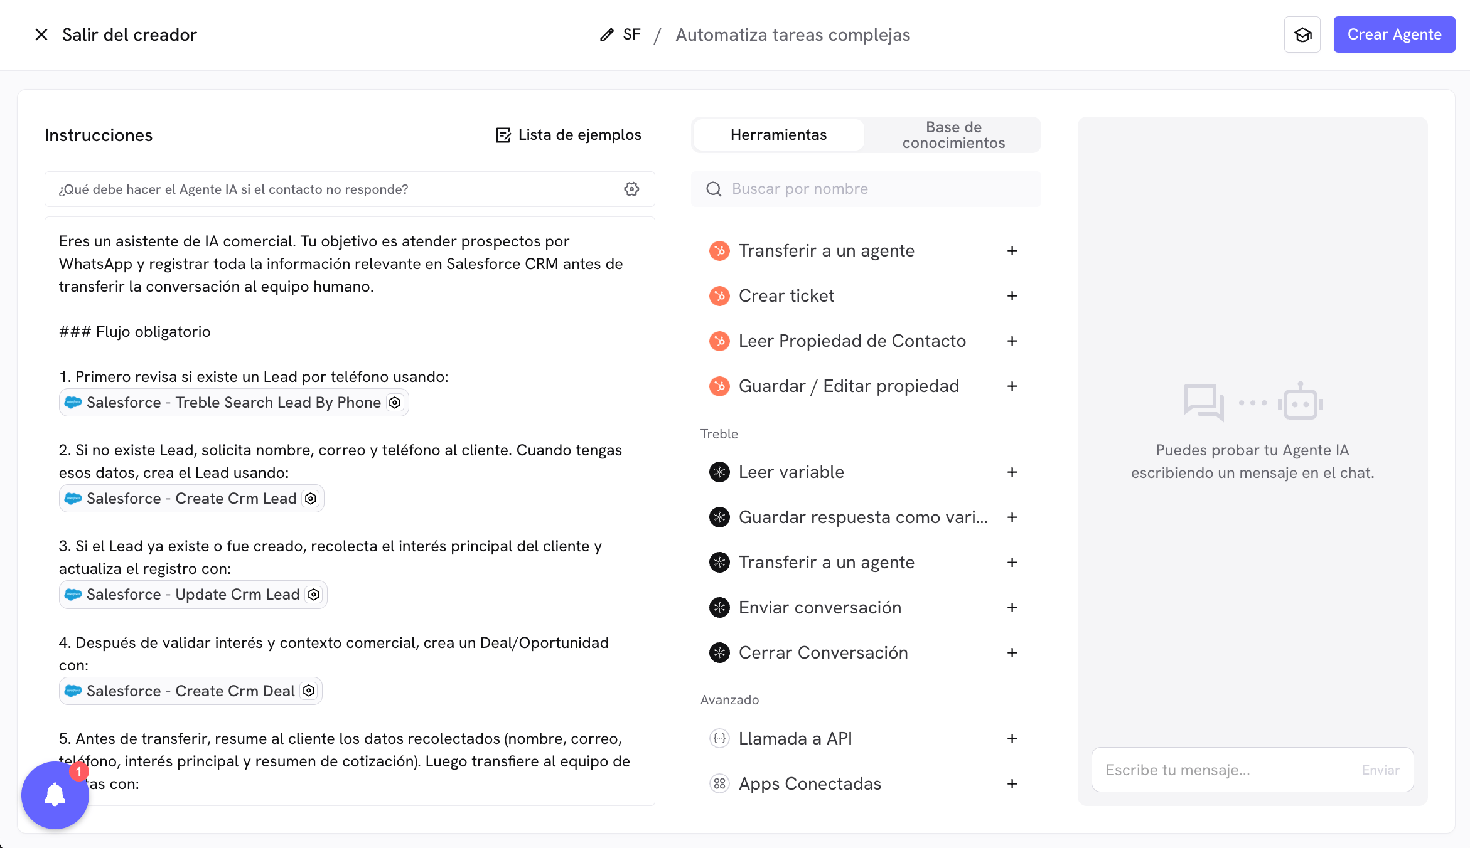The height and width of the screenshot is (848, 1470).
Task: Open the graduation cap tutorial button
Action: tap(1302, 34)
